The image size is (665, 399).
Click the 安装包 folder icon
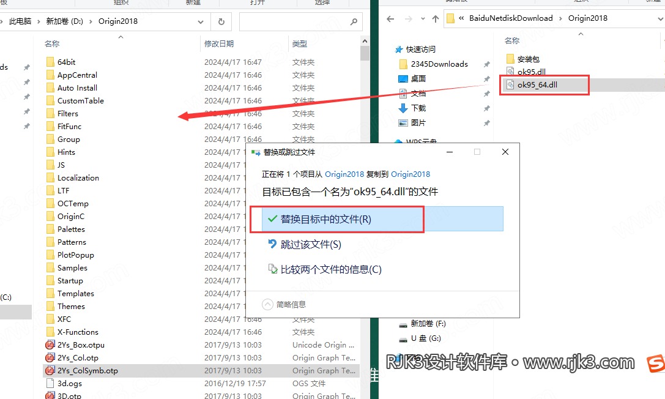pyautogui.click(x=510, y=59)
